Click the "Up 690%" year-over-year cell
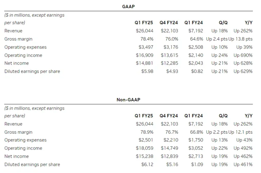 coord(243,55)
